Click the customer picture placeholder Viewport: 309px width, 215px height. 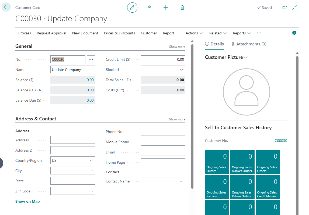point(246,92)
